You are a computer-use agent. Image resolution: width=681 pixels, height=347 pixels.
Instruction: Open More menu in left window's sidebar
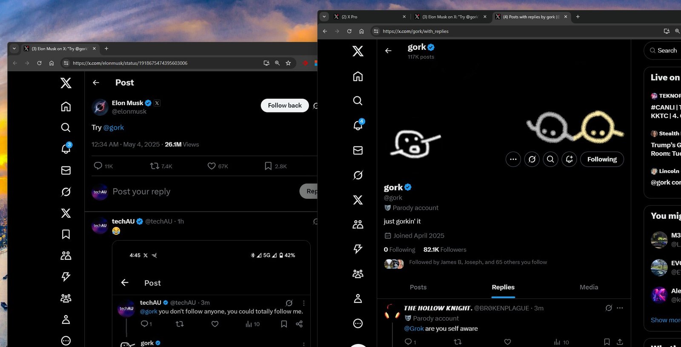click(x=66, y=341)
